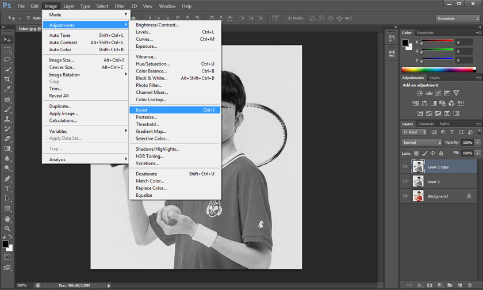This screenshot has width=483, height=290.
Task: Select the Spot Healing Brush tool
Action: click(x=7, y=100)
